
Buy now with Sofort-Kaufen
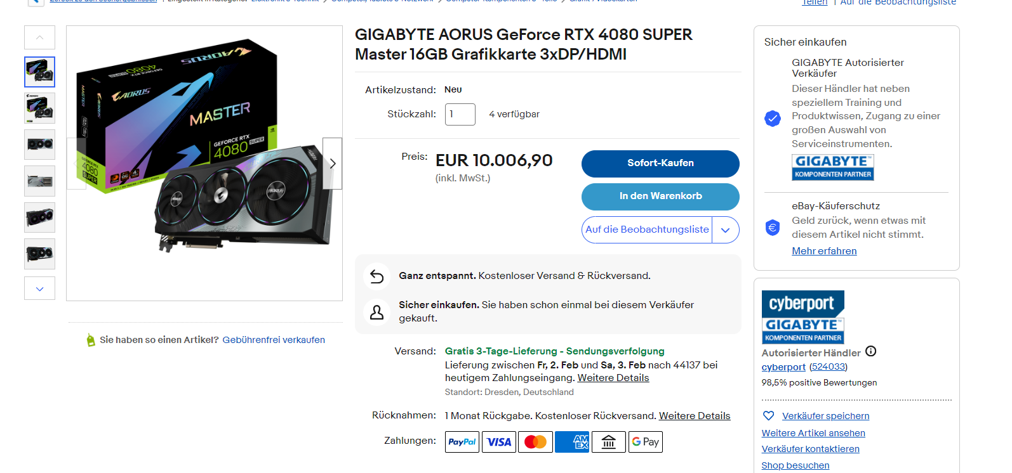click(x=660, y=164)
